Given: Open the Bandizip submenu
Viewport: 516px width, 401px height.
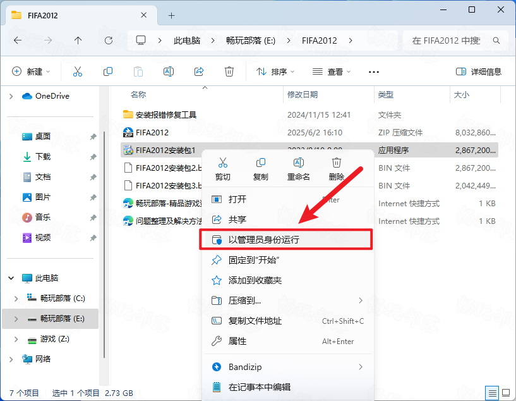Looking at the screenshot, I should (288, 367).
